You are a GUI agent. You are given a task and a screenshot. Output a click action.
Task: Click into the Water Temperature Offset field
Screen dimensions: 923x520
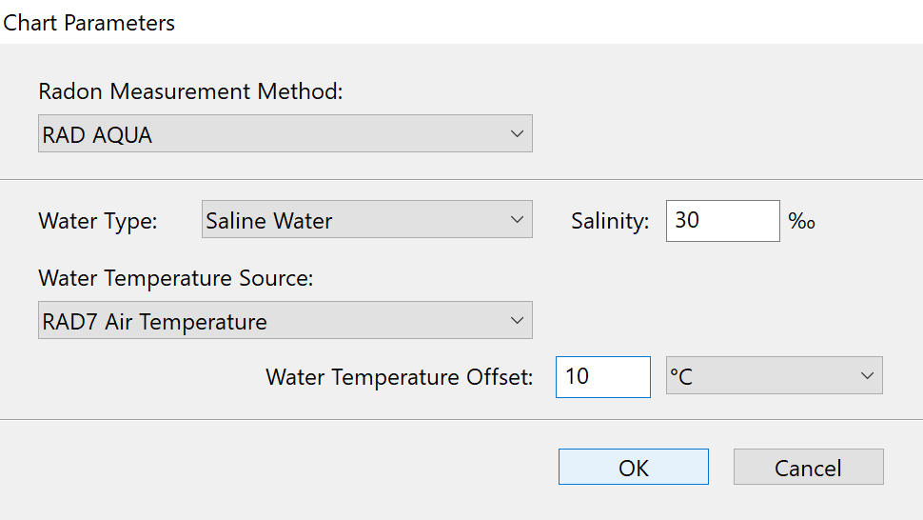pyautogui.click(x=602, y=376)
